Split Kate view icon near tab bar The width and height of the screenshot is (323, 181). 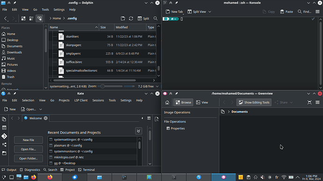pos(149,118)
